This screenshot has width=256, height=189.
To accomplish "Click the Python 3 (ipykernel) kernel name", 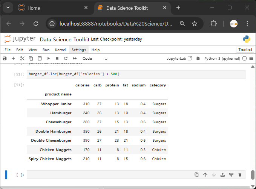I will point(222,58).
